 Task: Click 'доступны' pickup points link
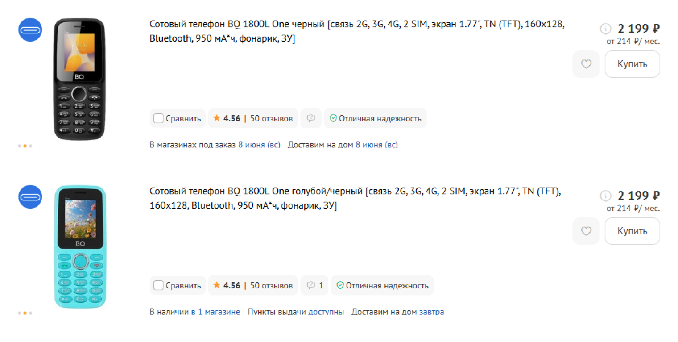click(x=326, y=312)
